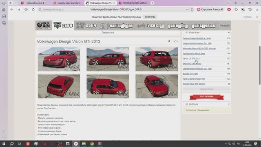
Task: Enable malware protection via "Включить"
Action: coord(150,17)
